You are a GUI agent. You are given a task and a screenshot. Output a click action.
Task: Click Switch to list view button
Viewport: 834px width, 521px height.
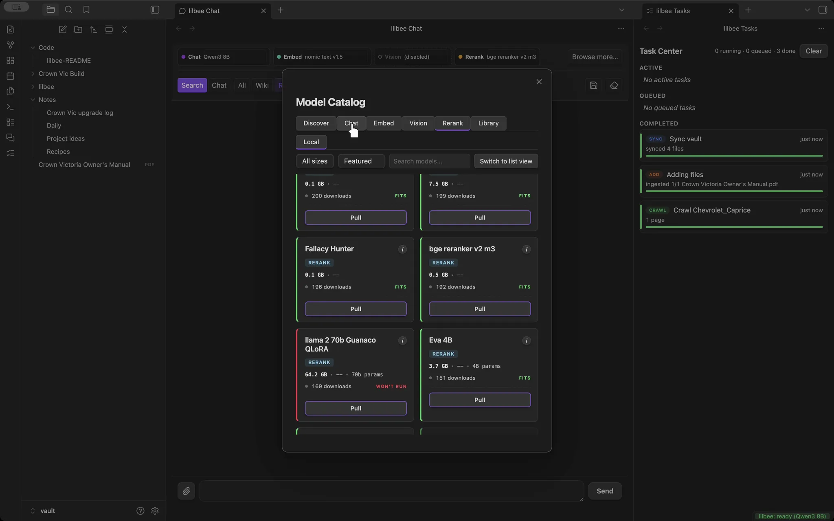point(506,161)
